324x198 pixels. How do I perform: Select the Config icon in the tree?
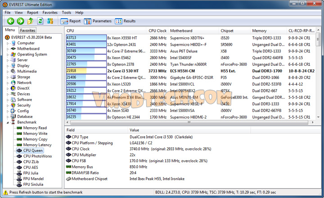tap(13, 111)
